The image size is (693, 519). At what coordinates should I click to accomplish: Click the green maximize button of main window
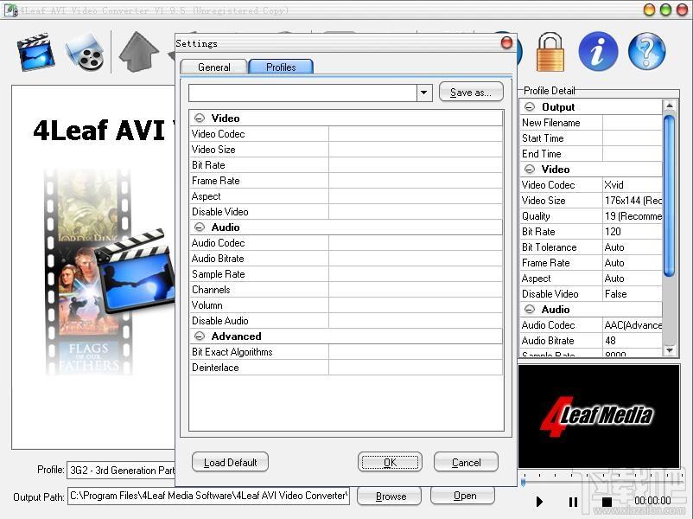click(x=665, y=10)
